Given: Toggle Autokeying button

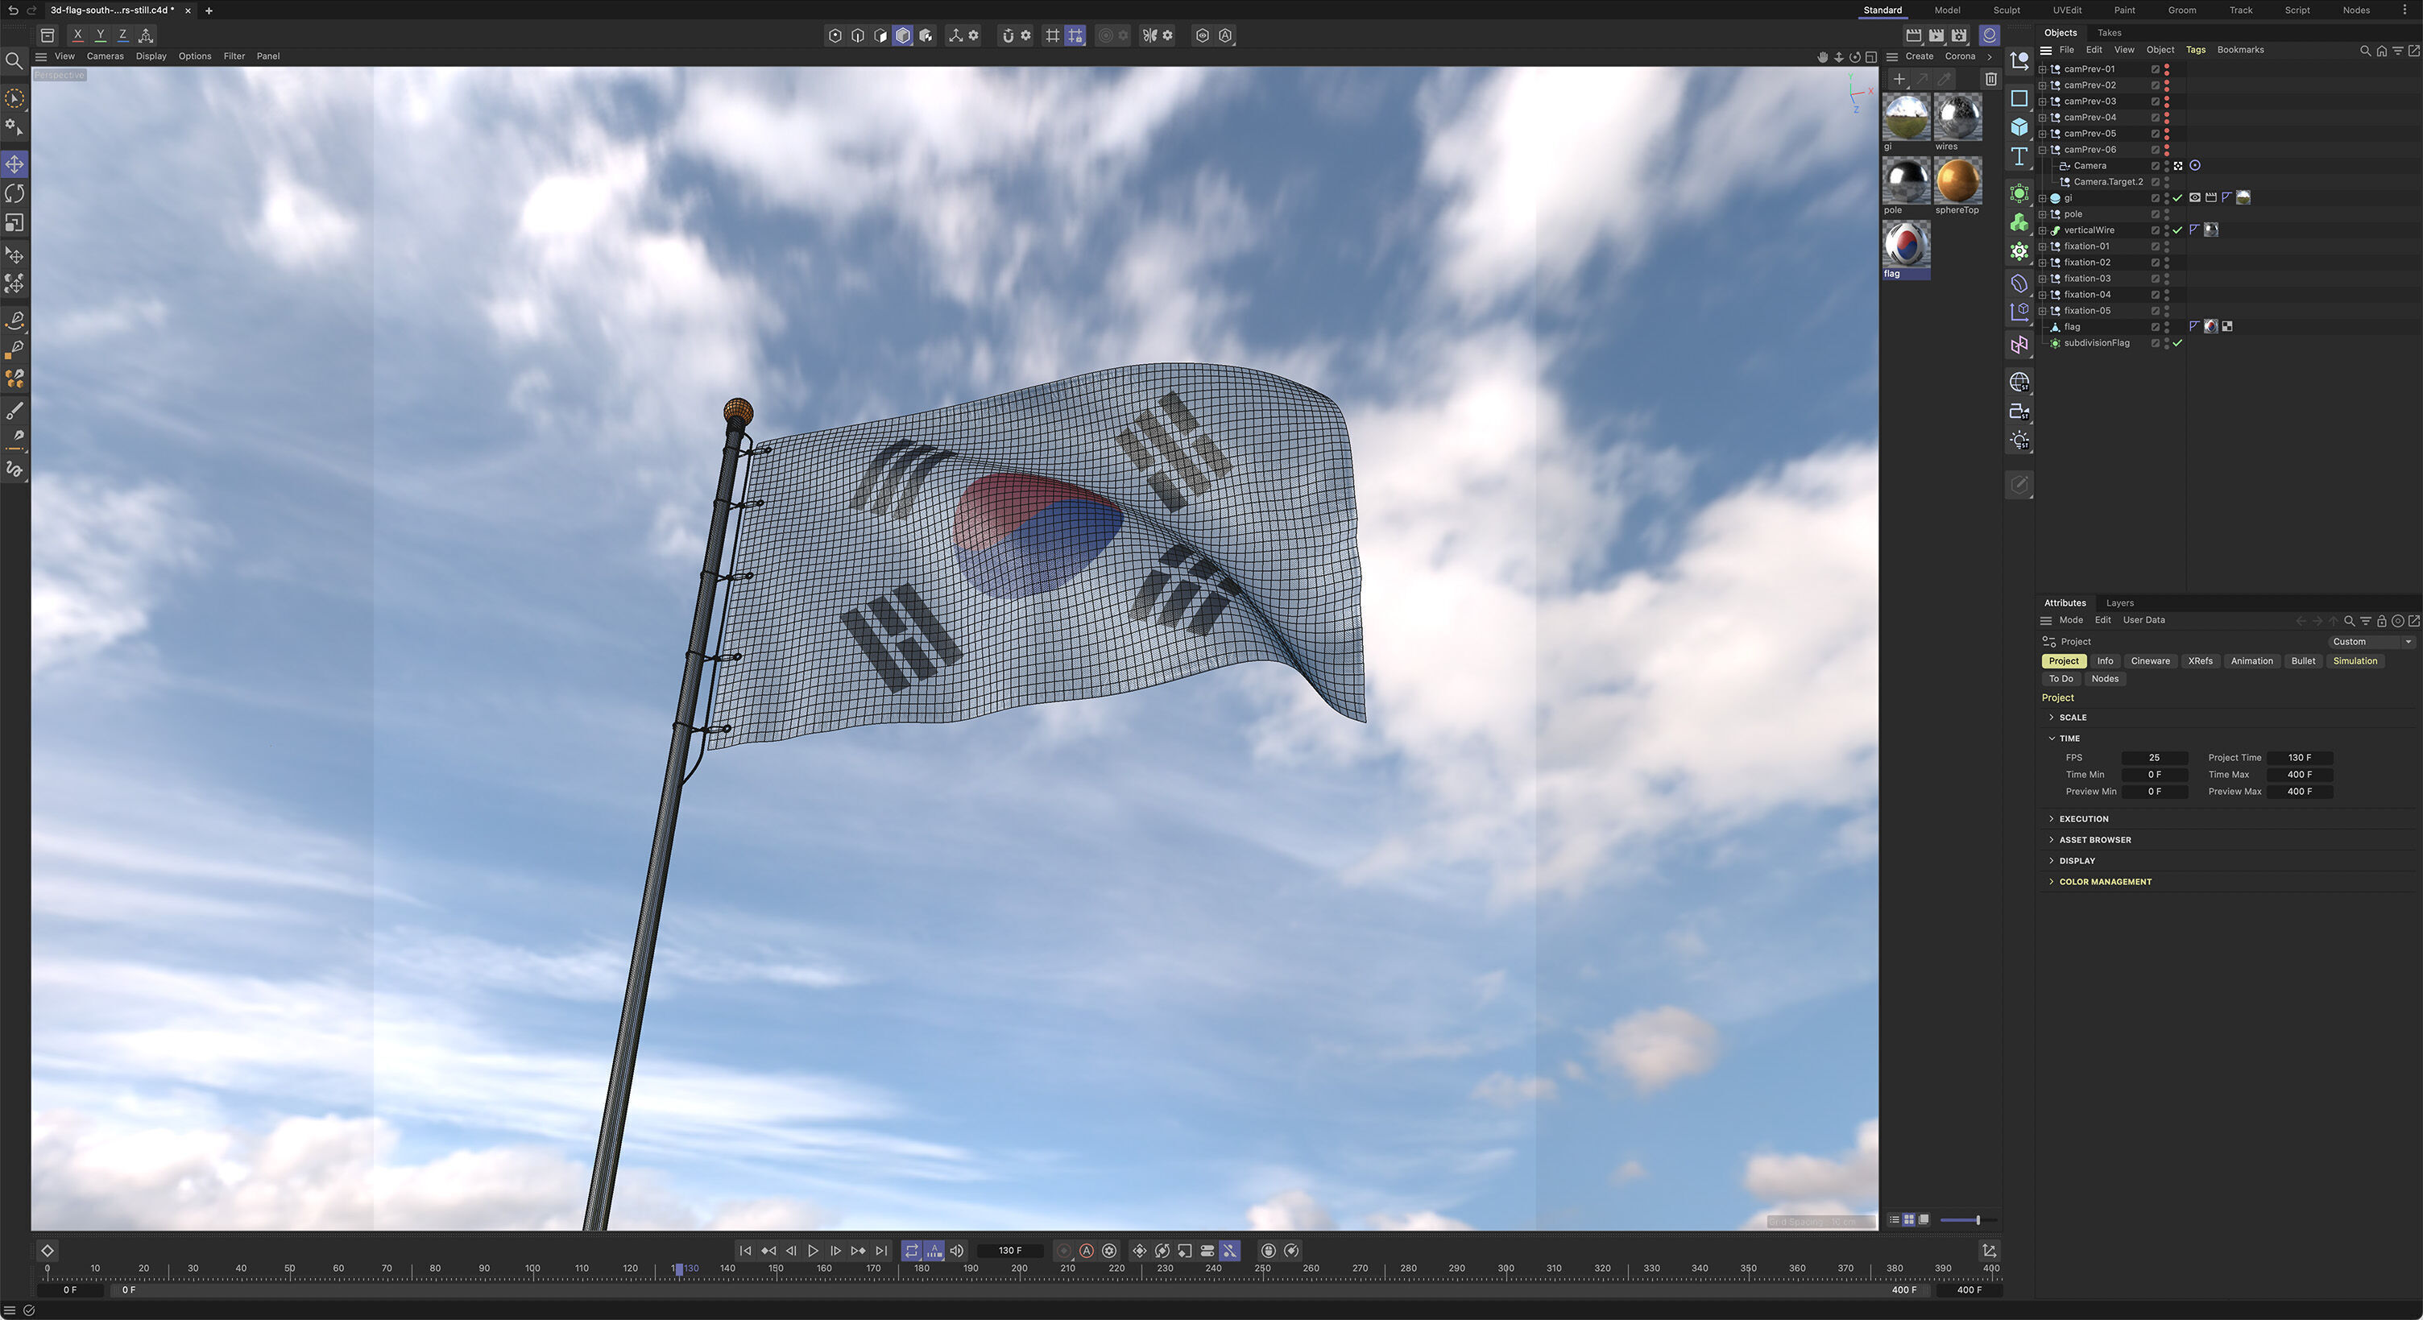Looking at the screenshot, I should [x=1087, y=1251].
